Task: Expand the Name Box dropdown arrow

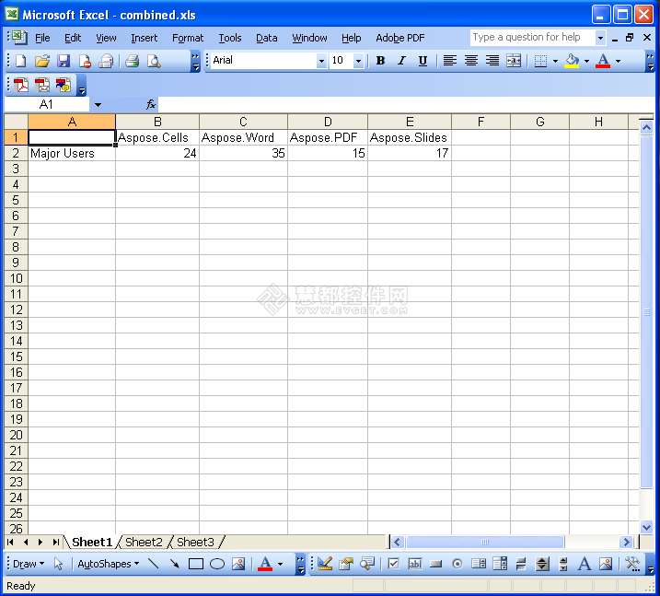Action: pos(98,105)
